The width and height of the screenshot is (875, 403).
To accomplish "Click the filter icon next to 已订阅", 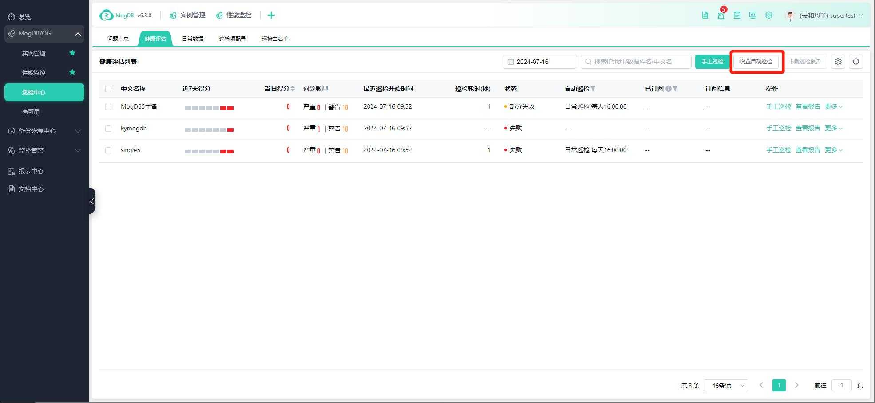I will coord(675,89).
